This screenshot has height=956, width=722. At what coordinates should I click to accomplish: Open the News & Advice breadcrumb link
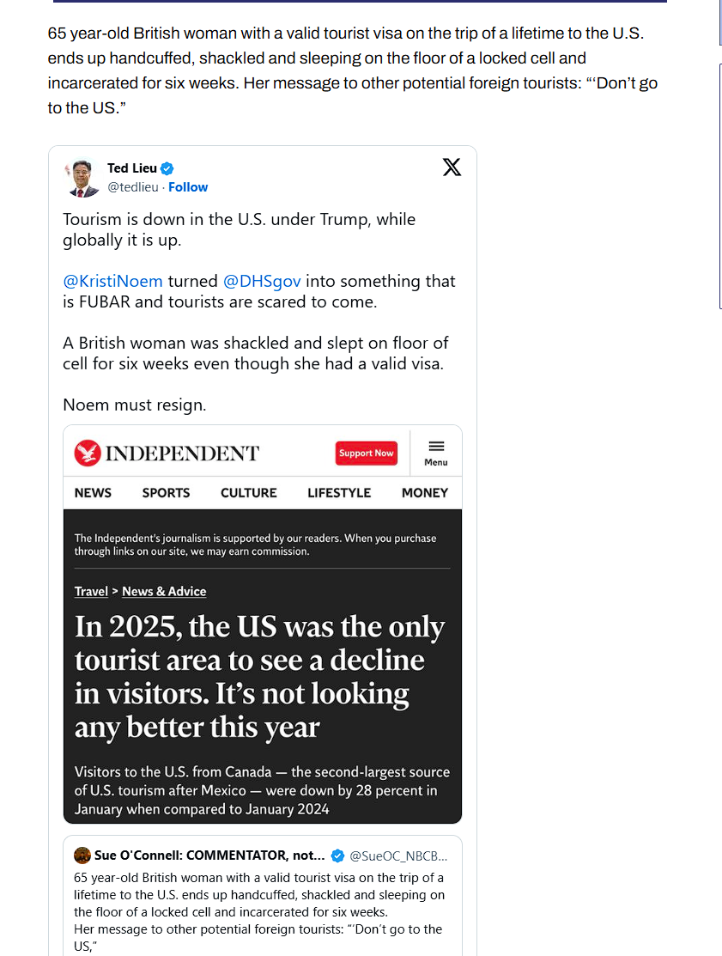[164, 592]
